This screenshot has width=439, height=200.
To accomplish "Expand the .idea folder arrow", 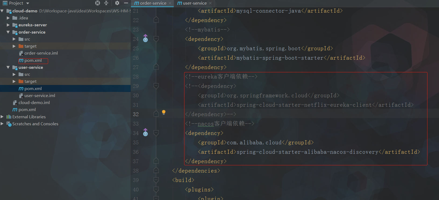I will [8, 18].
